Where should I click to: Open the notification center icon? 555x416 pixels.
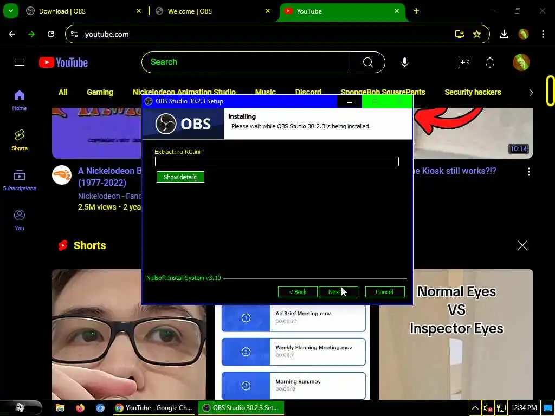point(548,408)
